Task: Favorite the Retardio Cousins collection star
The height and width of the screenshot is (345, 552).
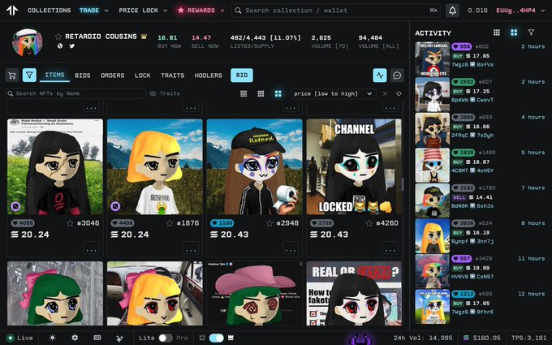Action: (58, 37)
